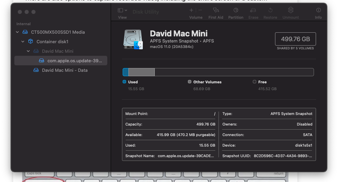Add a volume with the plus icon

tap(191, 10)
